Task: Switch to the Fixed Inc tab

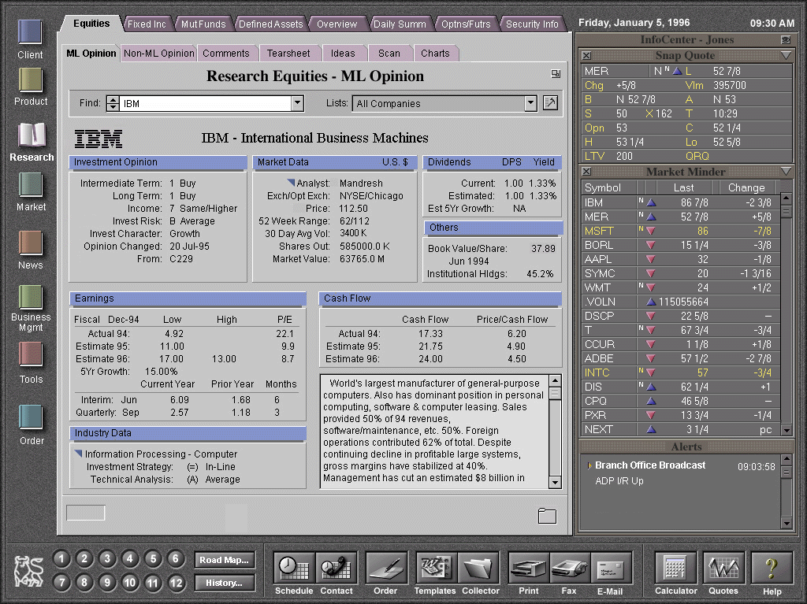Action: pyautogui.click(x=147, y=24)
